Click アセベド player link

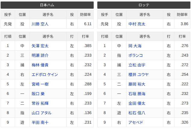point(136,122)
